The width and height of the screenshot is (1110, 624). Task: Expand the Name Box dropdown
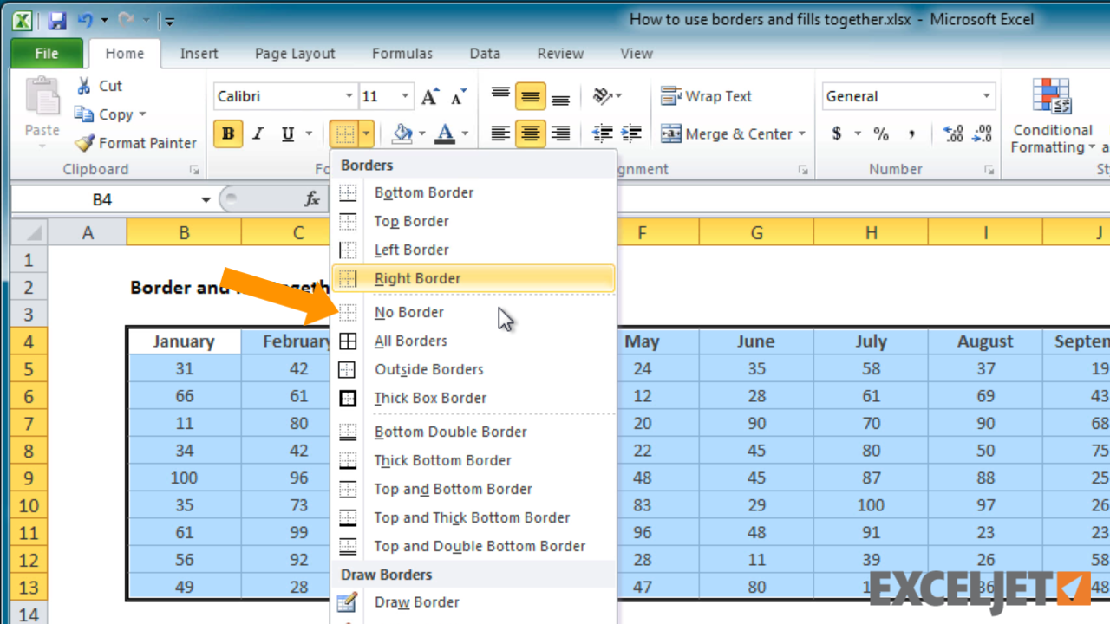[x=206, y=199]
